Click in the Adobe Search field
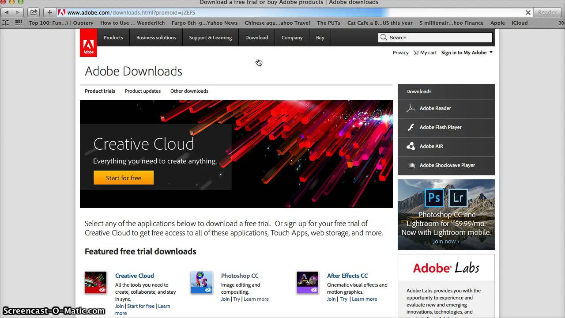Viewport: 565px width, 318px height. [435, 38]
